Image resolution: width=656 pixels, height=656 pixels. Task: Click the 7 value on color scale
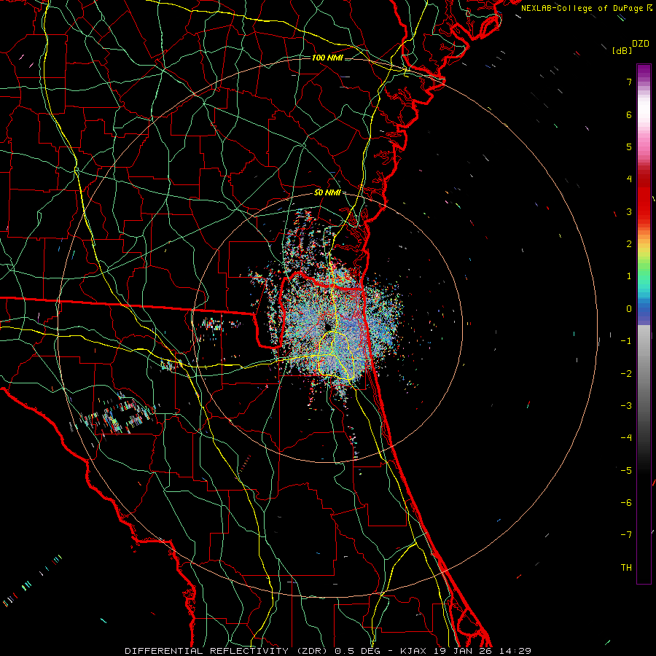pyautogui.click(x=629, y=82)
